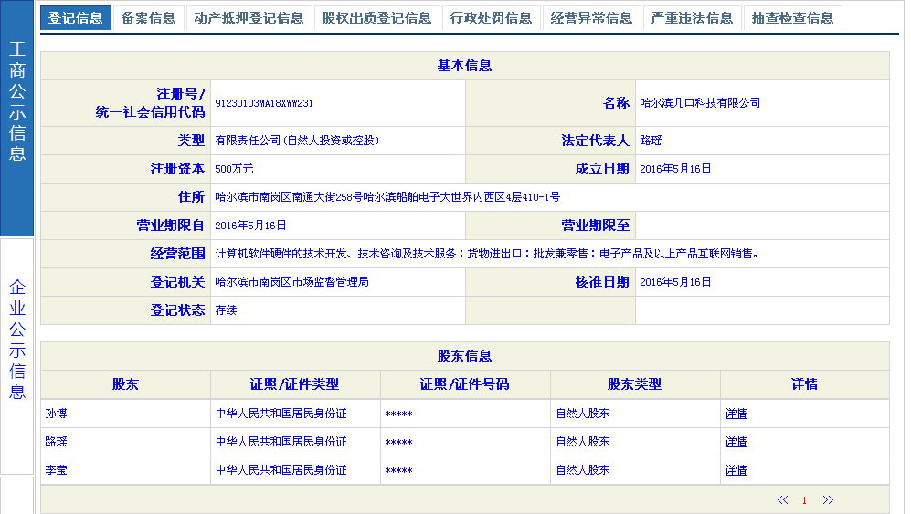This screenshot has height=514, width=911.
Task: Select the 登记信息 tab
Action: [x=76, y=18]
